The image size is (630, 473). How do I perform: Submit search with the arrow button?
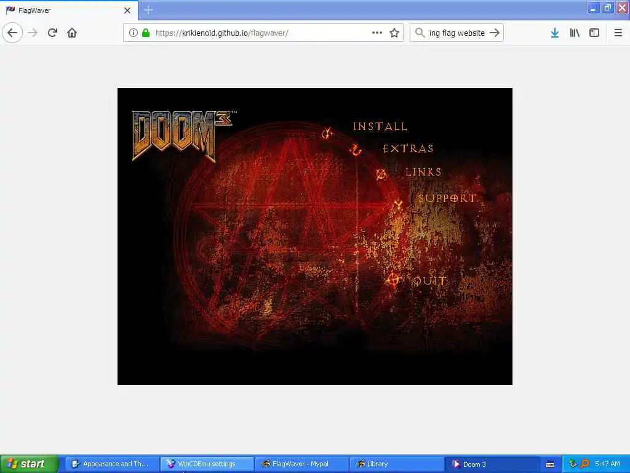495,33
